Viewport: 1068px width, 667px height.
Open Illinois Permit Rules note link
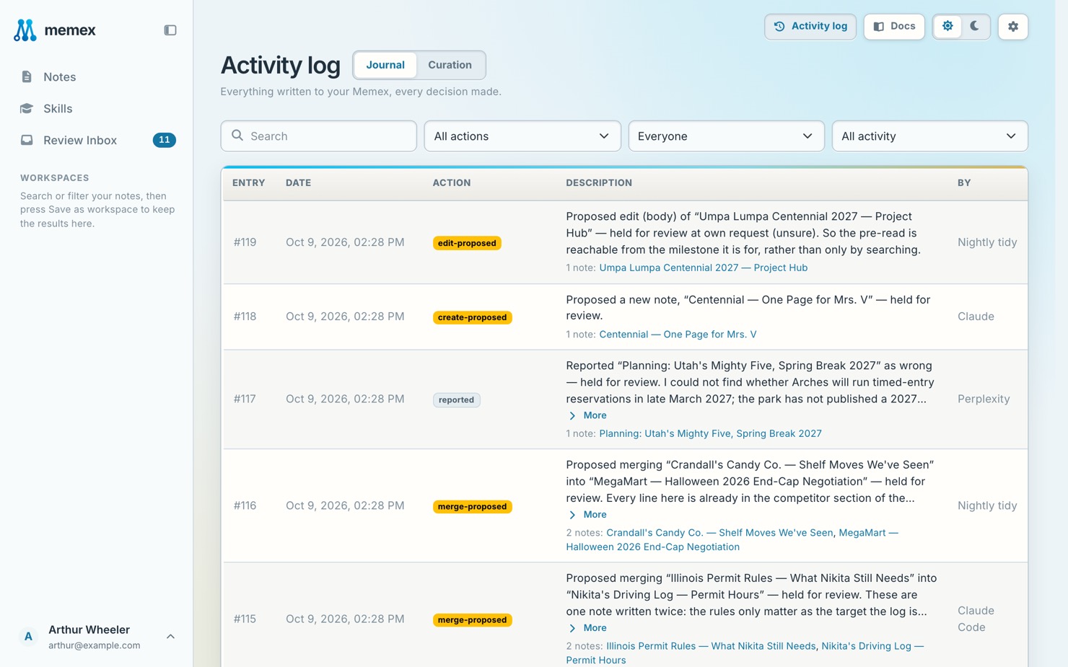711,646
